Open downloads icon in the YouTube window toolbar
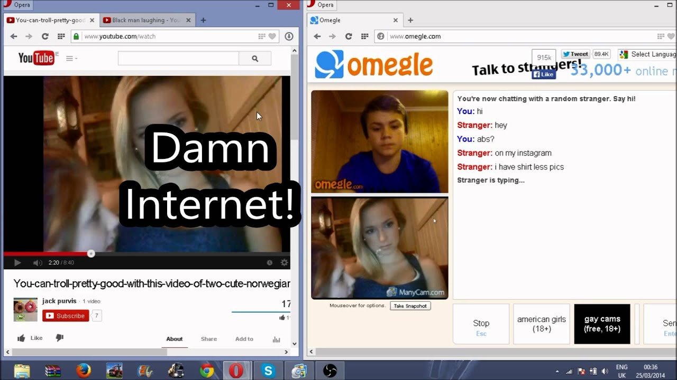This screenshot has width=677, height=380. click(289, 36)
